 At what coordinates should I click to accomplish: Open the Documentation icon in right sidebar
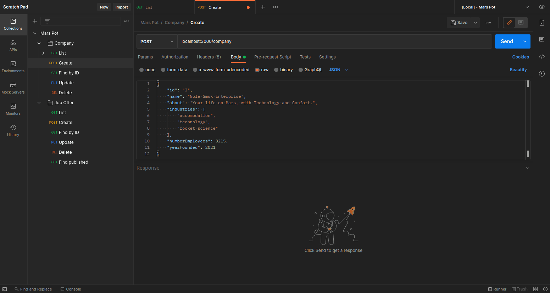point(542,23)
